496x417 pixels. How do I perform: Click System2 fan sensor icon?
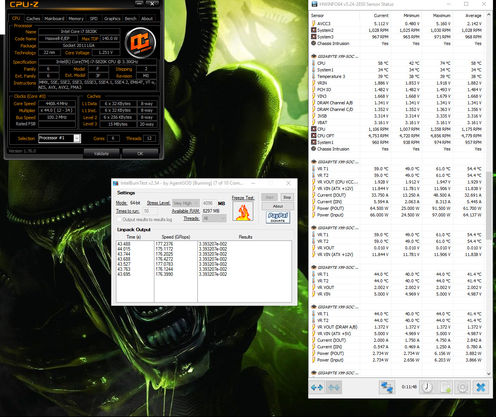pos(313,30)
